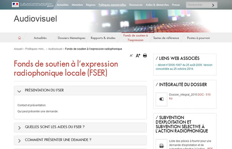This screenshot has height=149, width=232.
Task: Click the Liens web associés heading
Action: coord(178,58)
